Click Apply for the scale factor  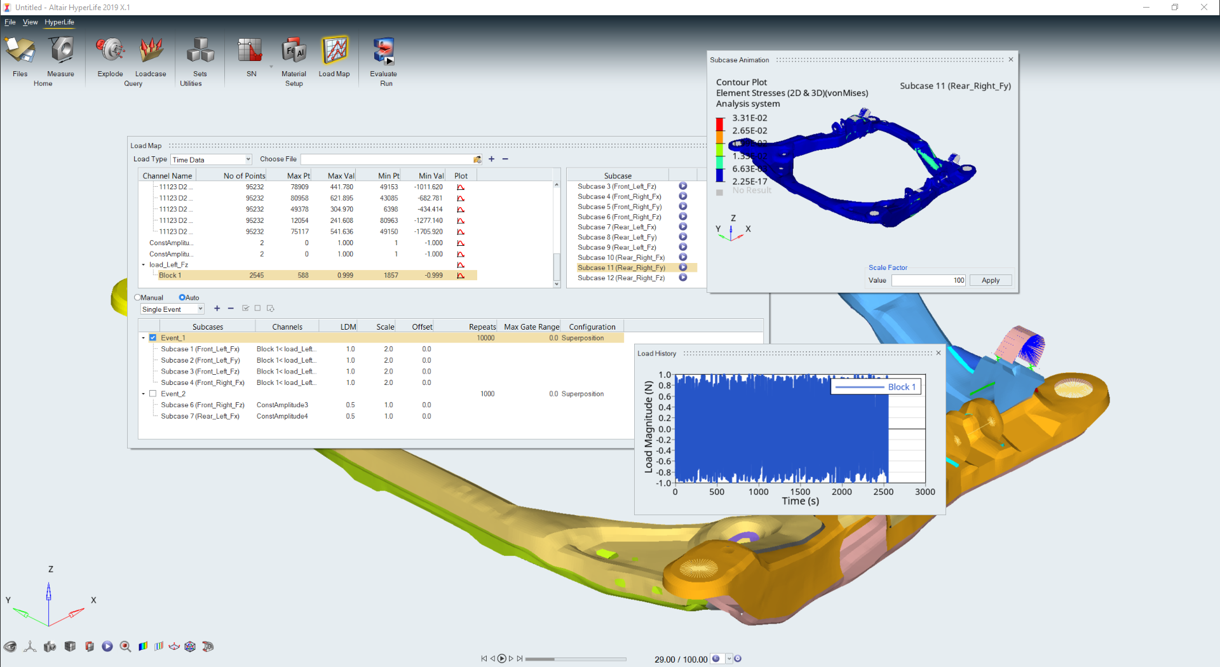click(x=990, y=280)
